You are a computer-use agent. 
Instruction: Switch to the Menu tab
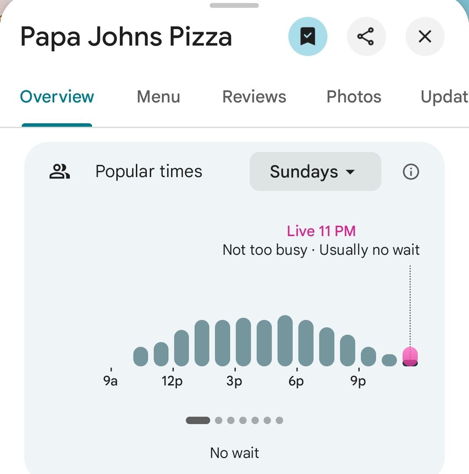point(159,97)
